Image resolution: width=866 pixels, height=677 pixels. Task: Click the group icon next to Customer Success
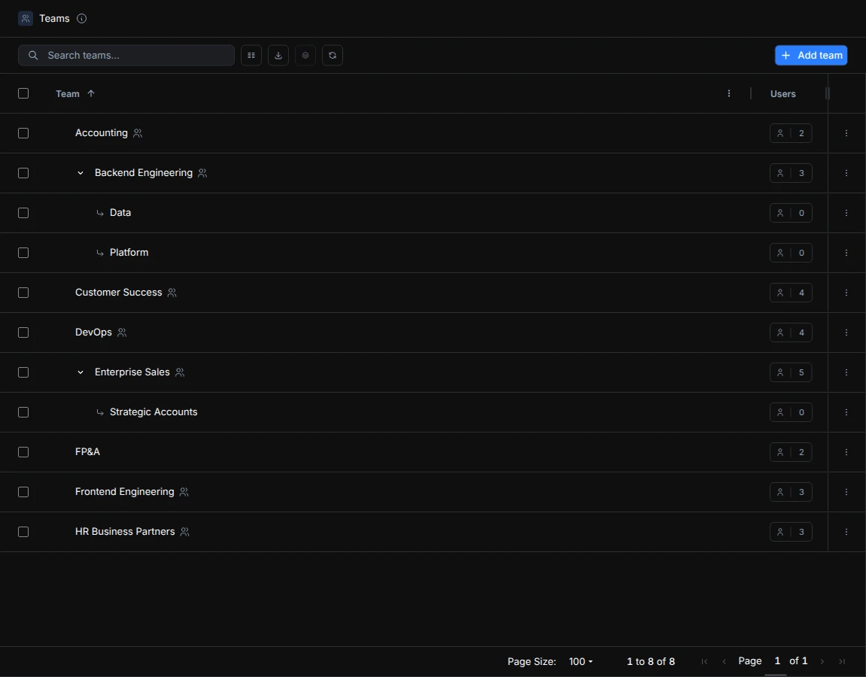tap(172, 293)
